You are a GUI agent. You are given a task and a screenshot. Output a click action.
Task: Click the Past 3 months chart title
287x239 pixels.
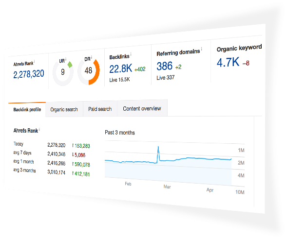[120, 133]
